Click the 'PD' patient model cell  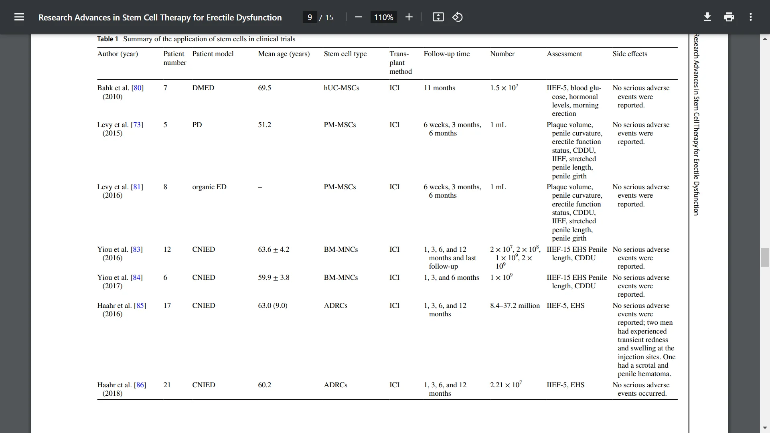(x=197, y=125)
